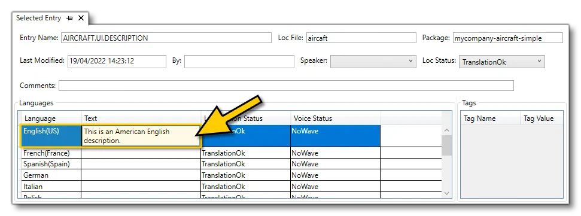The image size is (581, 216).
Task: Click the languages list scroll-up arrow
Action: (x=446, y=130)
